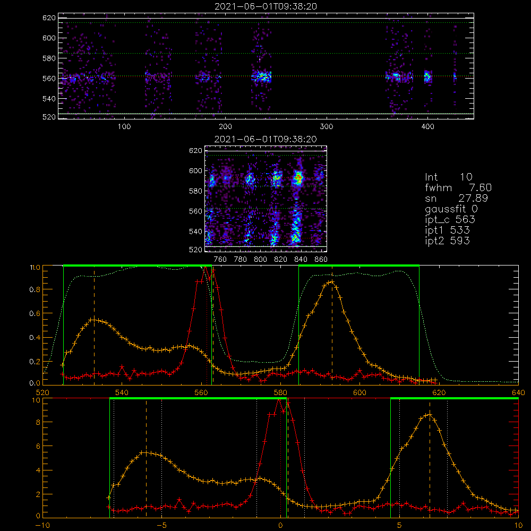Click the 'ipt2 593' parameter label
531x531 pixels.
coord(447,241)
